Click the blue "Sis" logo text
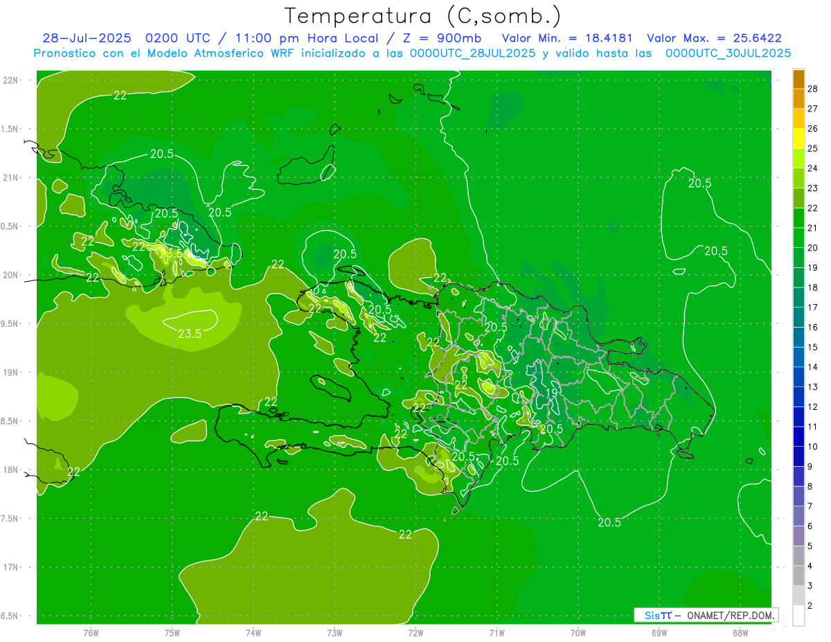Image resolution: width=831 pixels, height=642 pixels. pyautogui.click(x=652, y=615)
